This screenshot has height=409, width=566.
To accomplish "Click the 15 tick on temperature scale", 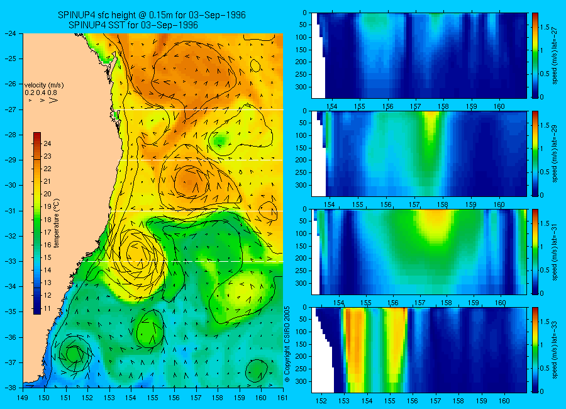I will [x=47, y=257].
